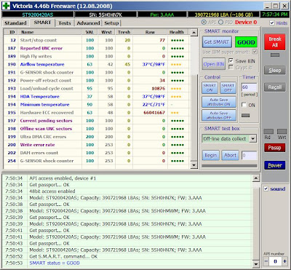This screenshot has height=270, width=291.
Task: Click the log panel scroll up arrow
Action: click(x=255, y=178)
